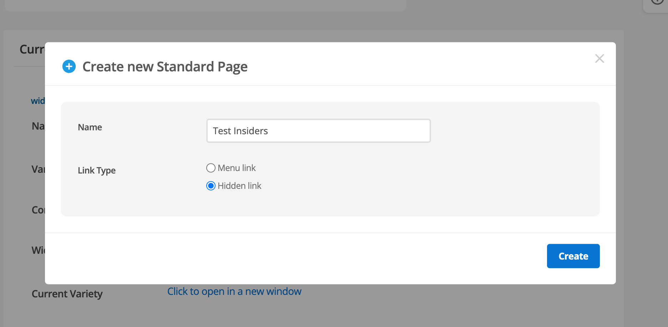
Task: Close the Create new Standard Page dialog
Action: pyautogui.click(x=599, y=59)
